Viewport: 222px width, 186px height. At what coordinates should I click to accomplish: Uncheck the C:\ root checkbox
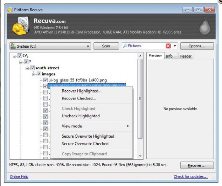pyautogui.click(x=20, y=56)
